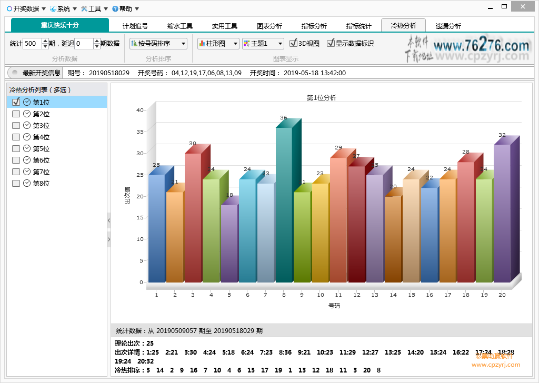This screenshot has height=383, width=539.
Task: Click the sort icon in 按号码排序 box
Action: click(134, 43)
